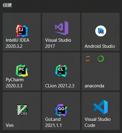
Task: Click the orange Jupyter icon in anaconda folder
Action: tap(88, 58)
